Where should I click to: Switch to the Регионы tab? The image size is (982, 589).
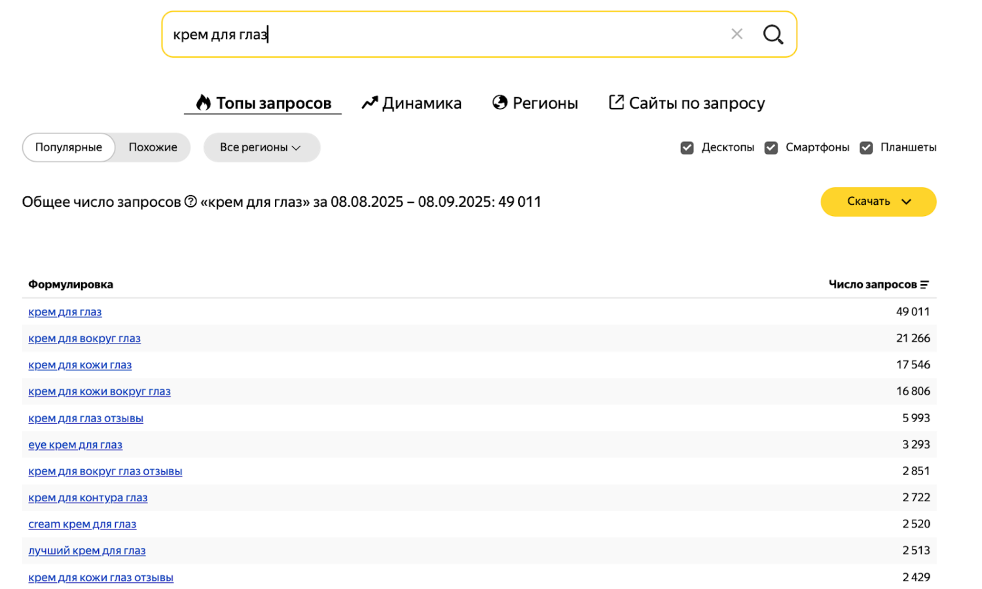point(545,103)
